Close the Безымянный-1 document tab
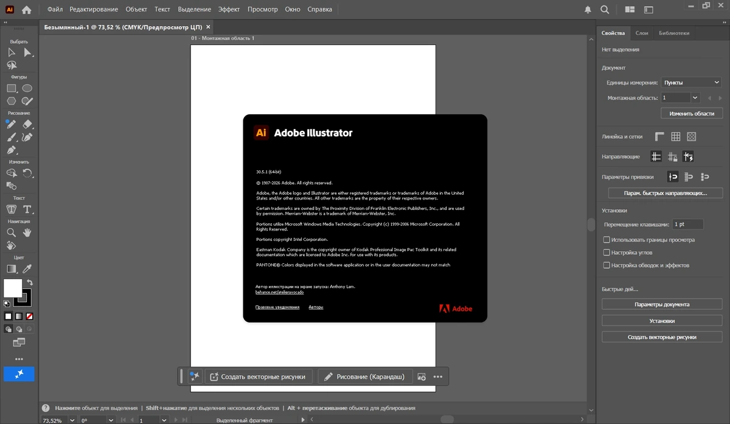Screen dimensions: 730x424 click(208, 27)
